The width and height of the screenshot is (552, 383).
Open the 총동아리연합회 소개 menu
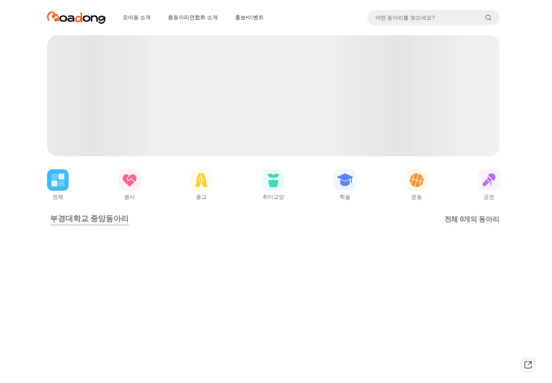pos(193,18)
